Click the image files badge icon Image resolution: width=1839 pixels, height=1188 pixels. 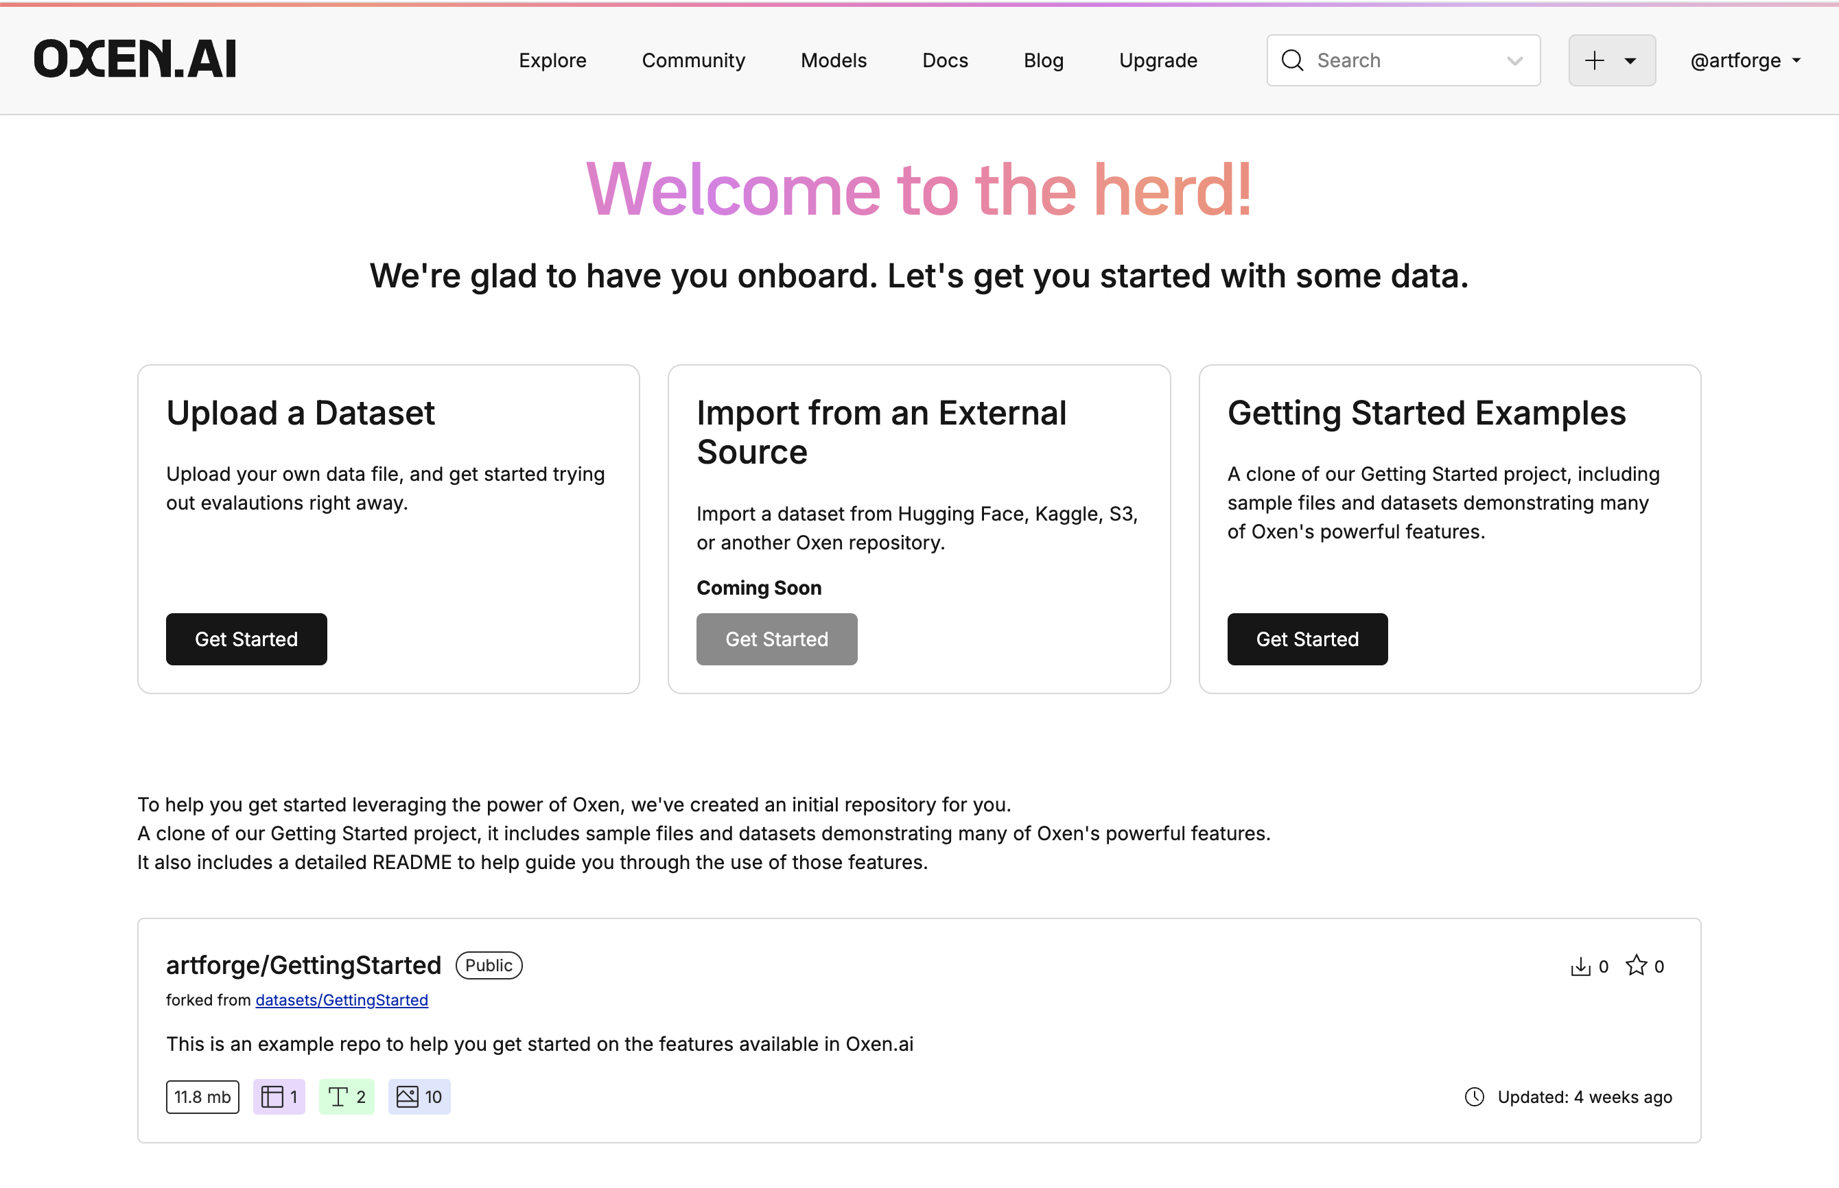click(407, 1096)
